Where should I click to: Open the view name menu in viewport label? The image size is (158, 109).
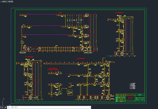[x=4, y=1]
